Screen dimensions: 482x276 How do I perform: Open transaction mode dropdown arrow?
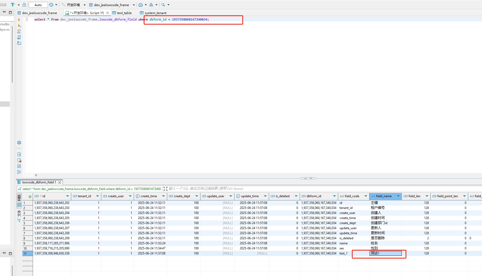pyautogui.click(x=19, y=5)
